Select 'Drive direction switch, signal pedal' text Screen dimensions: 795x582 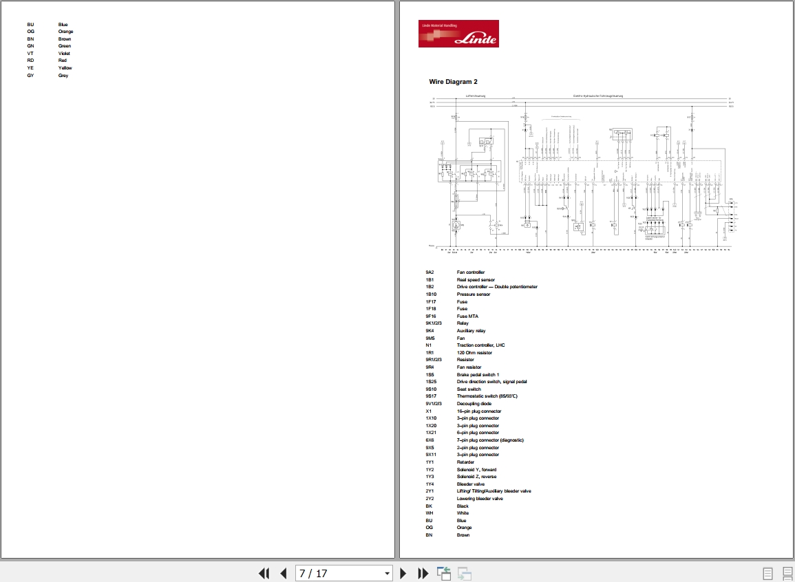pyautogui.click(x=492, y=382)
